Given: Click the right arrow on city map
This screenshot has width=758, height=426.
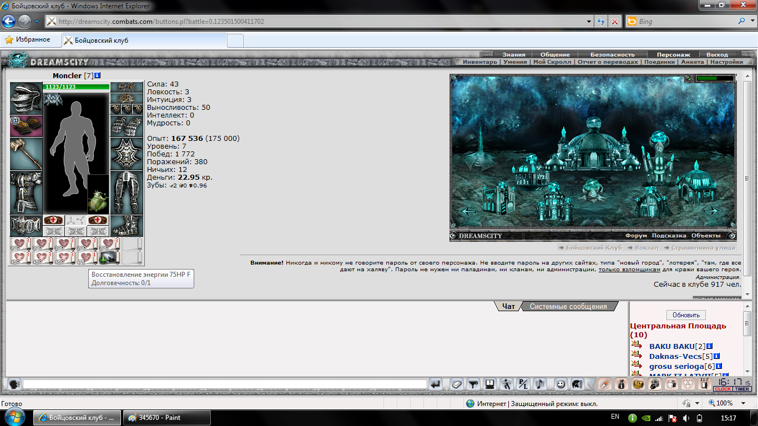Looking at the screenshot, I should [711, 211].
